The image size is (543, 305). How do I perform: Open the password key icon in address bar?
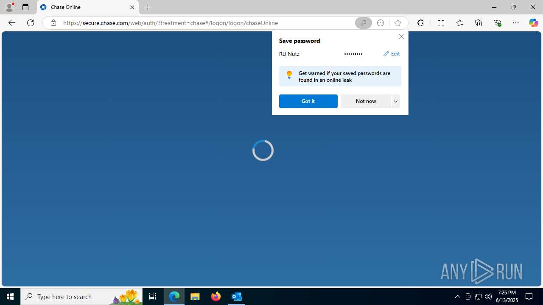click(363, 23)
